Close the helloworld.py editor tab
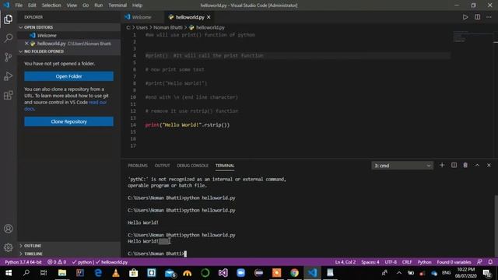Screen dimensions: 498x280 pyautogui.click(x=209, y=17)
